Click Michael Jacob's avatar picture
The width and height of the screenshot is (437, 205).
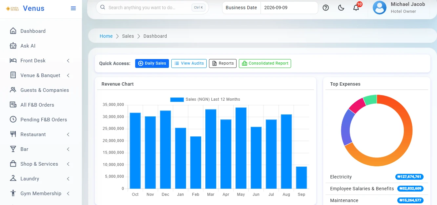tap(380, 8)
